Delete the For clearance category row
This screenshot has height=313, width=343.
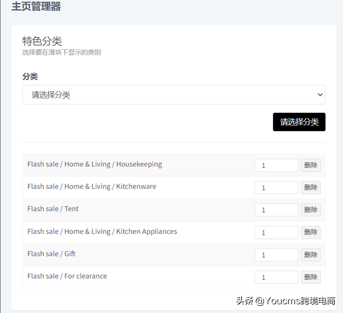pyautogui.click(x=310, y=277)
